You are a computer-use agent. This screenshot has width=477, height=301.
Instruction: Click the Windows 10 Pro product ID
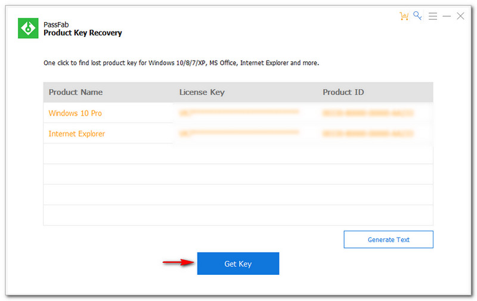pyautogui.click(x=368, y=113)
